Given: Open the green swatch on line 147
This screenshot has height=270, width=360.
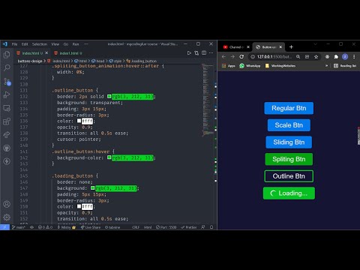Looking at the screenshot, I should click(x=93, y=188).
